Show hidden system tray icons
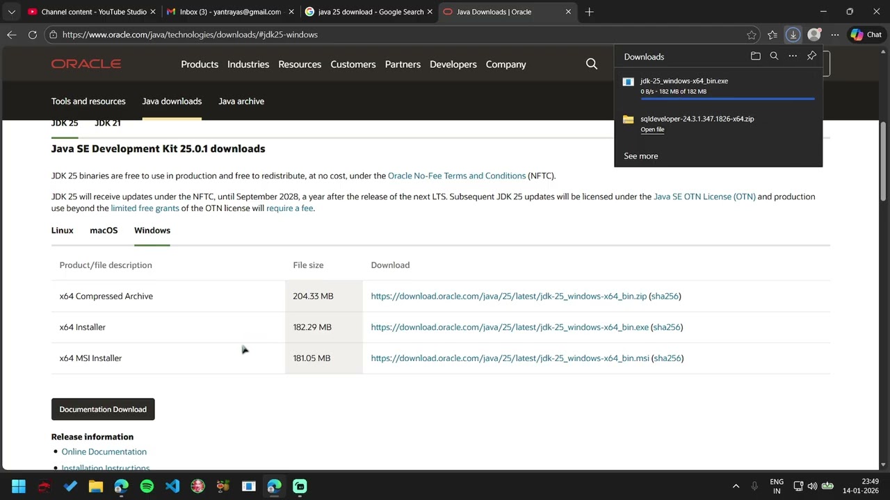Screen dimensions: 890x500 point(736,486)
